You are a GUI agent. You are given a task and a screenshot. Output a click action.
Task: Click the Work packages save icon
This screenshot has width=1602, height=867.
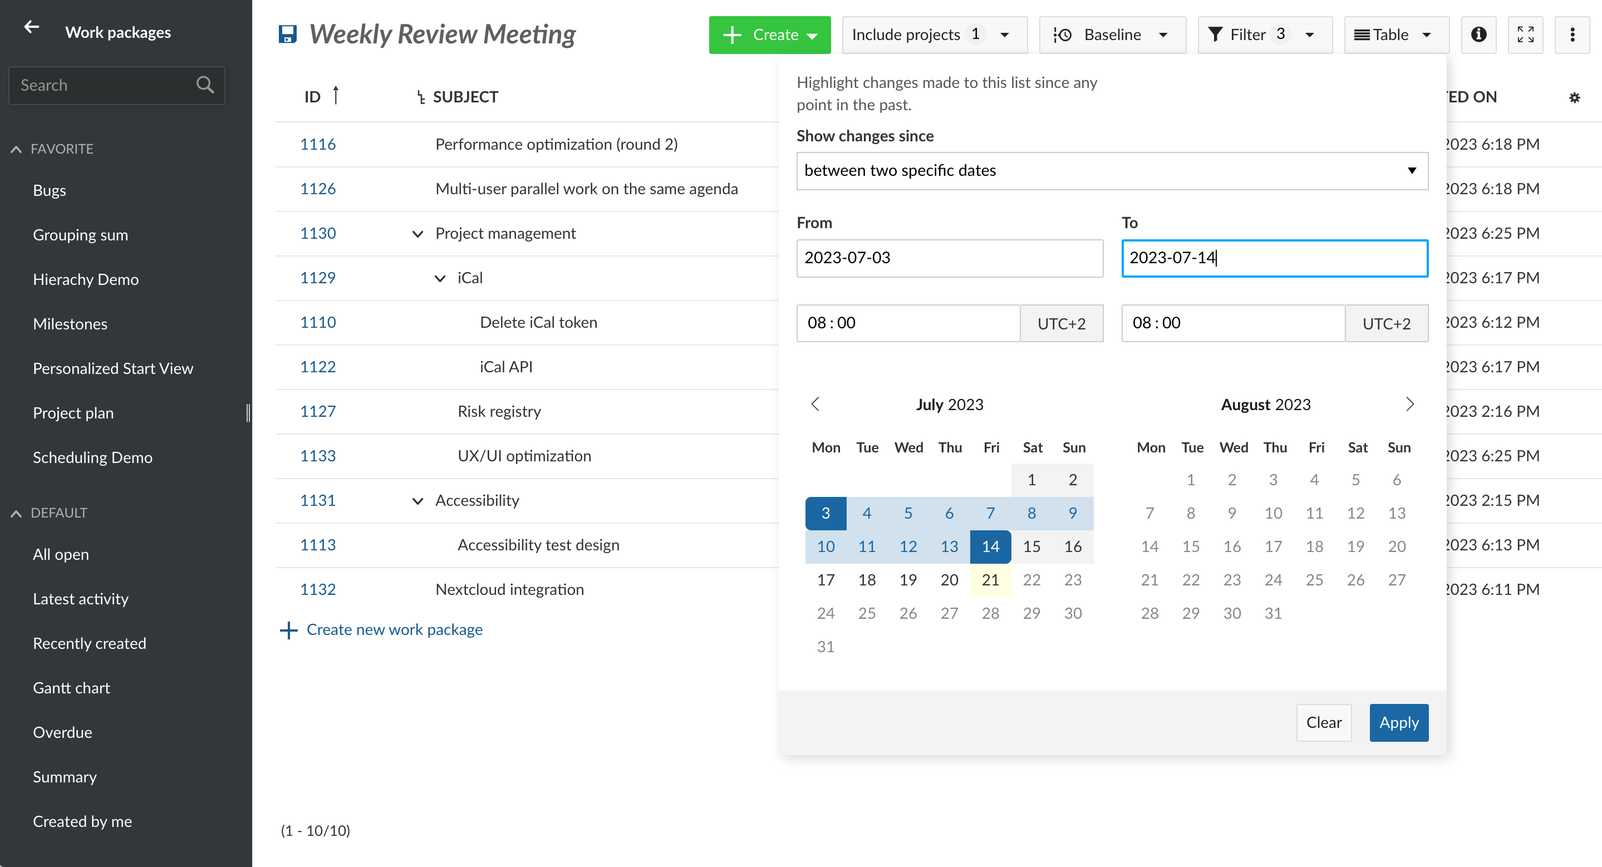(x=287, y=34)
